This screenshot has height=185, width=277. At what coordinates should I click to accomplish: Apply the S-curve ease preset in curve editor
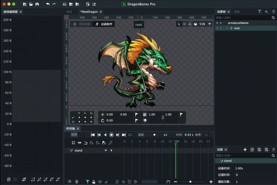(x=58, y=180)
